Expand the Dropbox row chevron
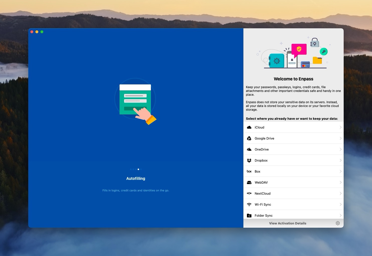Screen dimensions: 372x256 [x=341, y=160]
